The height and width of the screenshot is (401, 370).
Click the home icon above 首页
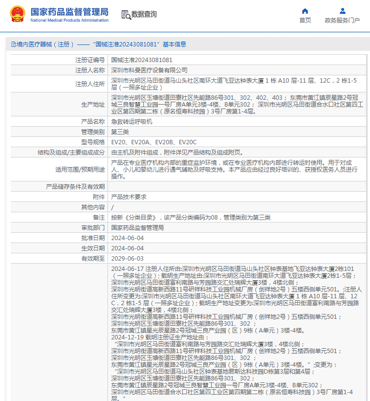pyautogui.click(x=305, y=11)
